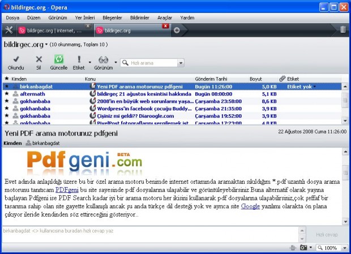Open the Araçlar menu

click(165, 18)
